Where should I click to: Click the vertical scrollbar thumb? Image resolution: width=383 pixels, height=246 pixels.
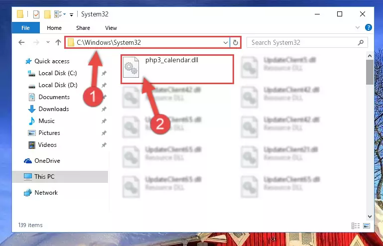point(370,72)
